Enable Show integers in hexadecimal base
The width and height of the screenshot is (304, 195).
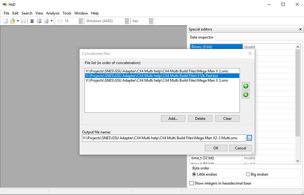click(192, 183)
